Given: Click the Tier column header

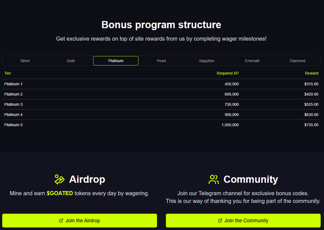Looking at the screenshot, I should click(8, 73).
